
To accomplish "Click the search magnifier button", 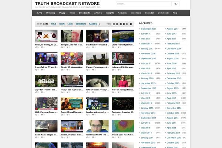I will (x=175, y=4).
